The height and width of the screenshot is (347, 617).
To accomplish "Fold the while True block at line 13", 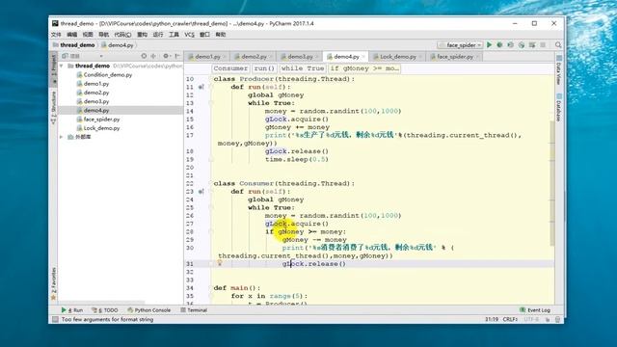I will tap(211, 103).
